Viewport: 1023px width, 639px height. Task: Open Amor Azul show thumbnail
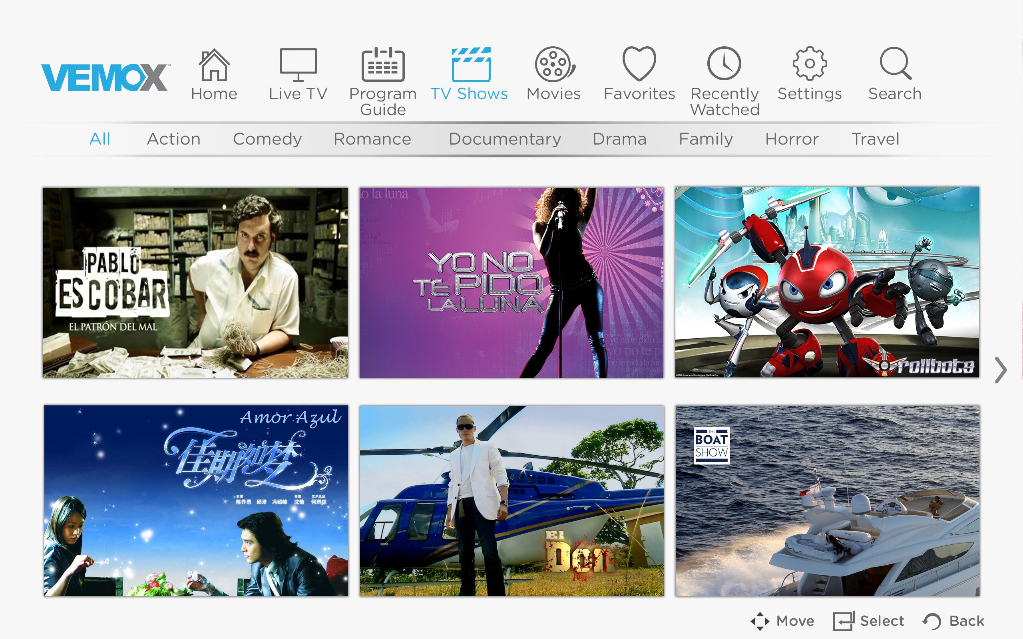pyautogui.click(x=196, y=501)
